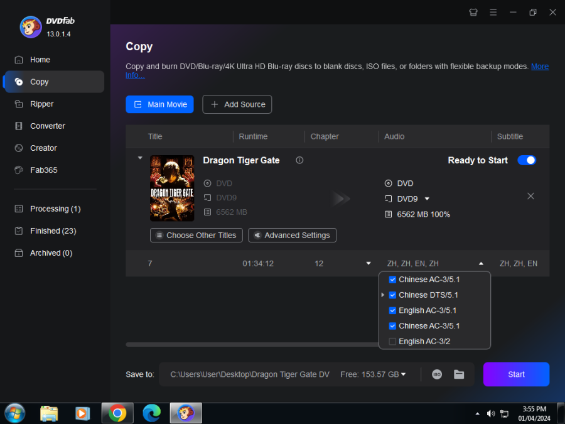Screen dimensions: 565x424
Task: Click runtime value 01:34:12
Action: click(x=258, y=264)
